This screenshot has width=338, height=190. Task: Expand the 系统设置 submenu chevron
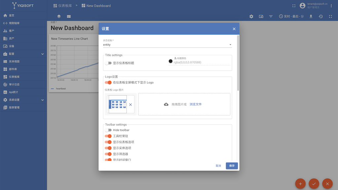[x=43, y=100]
